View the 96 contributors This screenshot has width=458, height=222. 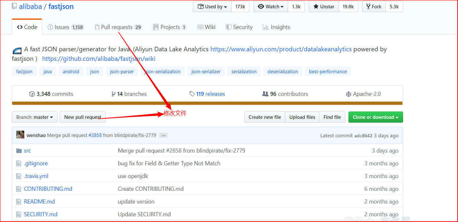[285, 94]
